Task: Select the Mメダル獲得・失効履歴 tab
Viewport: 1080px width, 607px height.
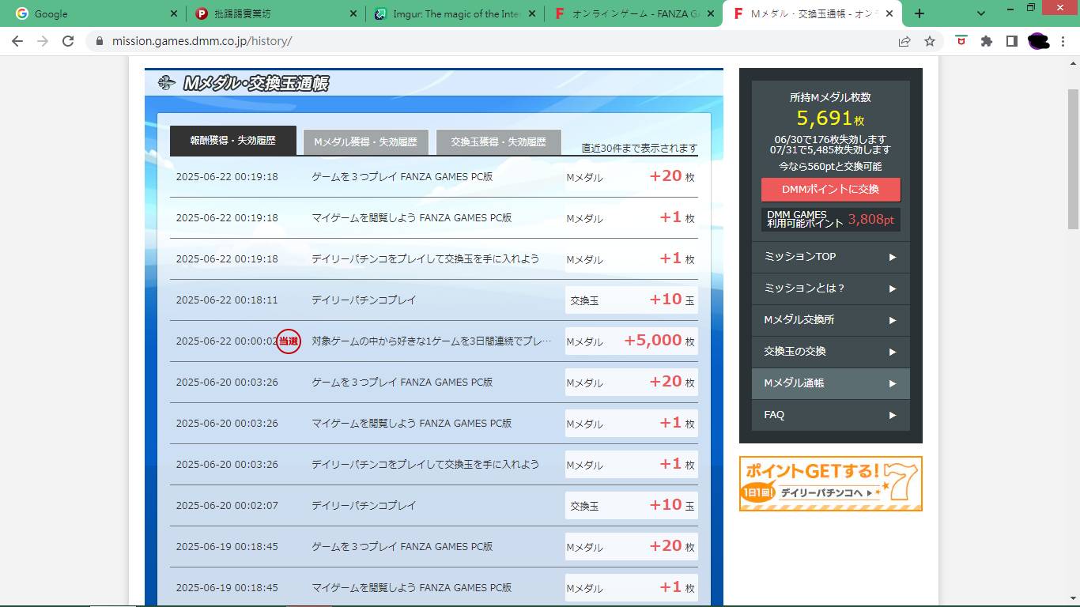Action: pos(365,142)
